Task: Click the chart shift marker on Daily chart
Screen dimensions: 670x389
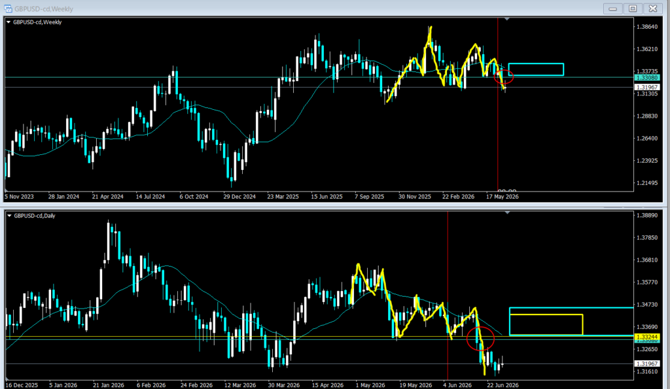Action: pyautogui.click(x=507, y=212)
